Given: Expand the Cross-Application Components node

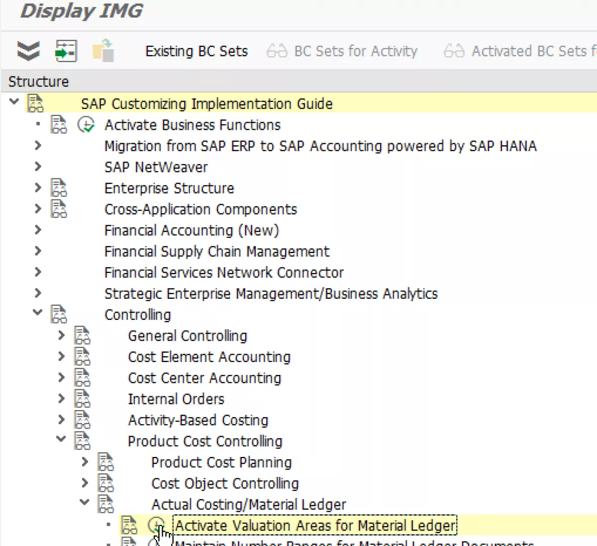Looking at the screenshot, I should tap(38, 208).
